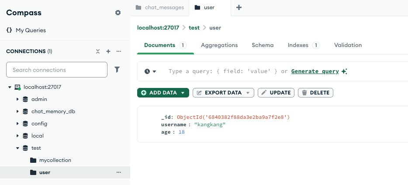Collapse all connections icon
The height and width of the screenshot is (185, 408).
(98, 51)
